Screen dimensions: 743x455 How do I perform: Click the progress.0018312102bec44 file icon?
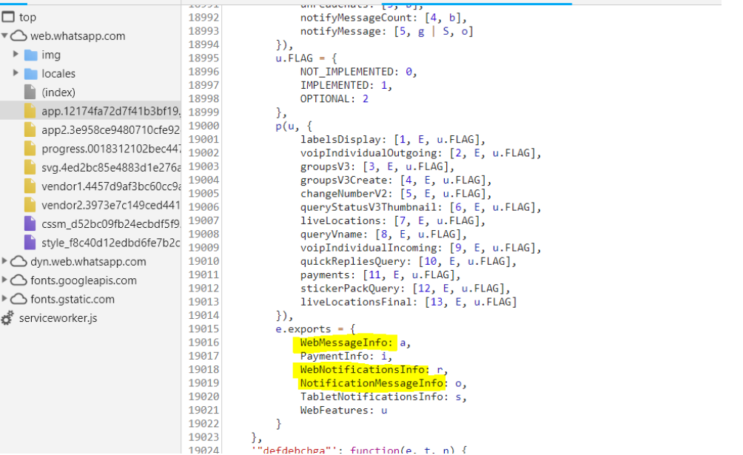tap(30, 149)
